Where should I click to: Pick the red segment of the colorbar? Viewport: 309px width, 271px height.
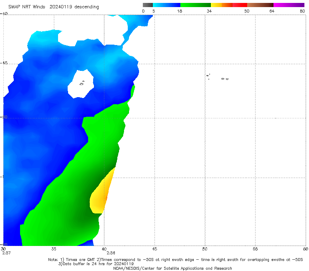[240, 5]
